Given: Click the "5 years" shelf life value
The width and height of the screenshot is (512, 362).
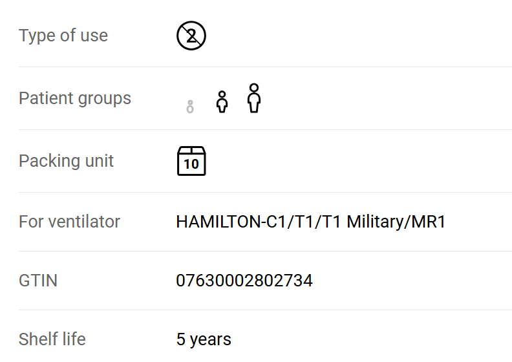Looking at the screenshot, I should tap(204, 339).
